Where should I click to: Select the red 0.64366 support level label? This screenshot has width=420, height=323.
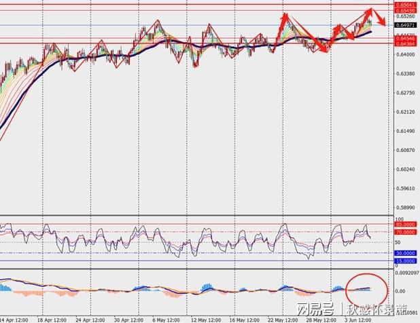point(405,43)
